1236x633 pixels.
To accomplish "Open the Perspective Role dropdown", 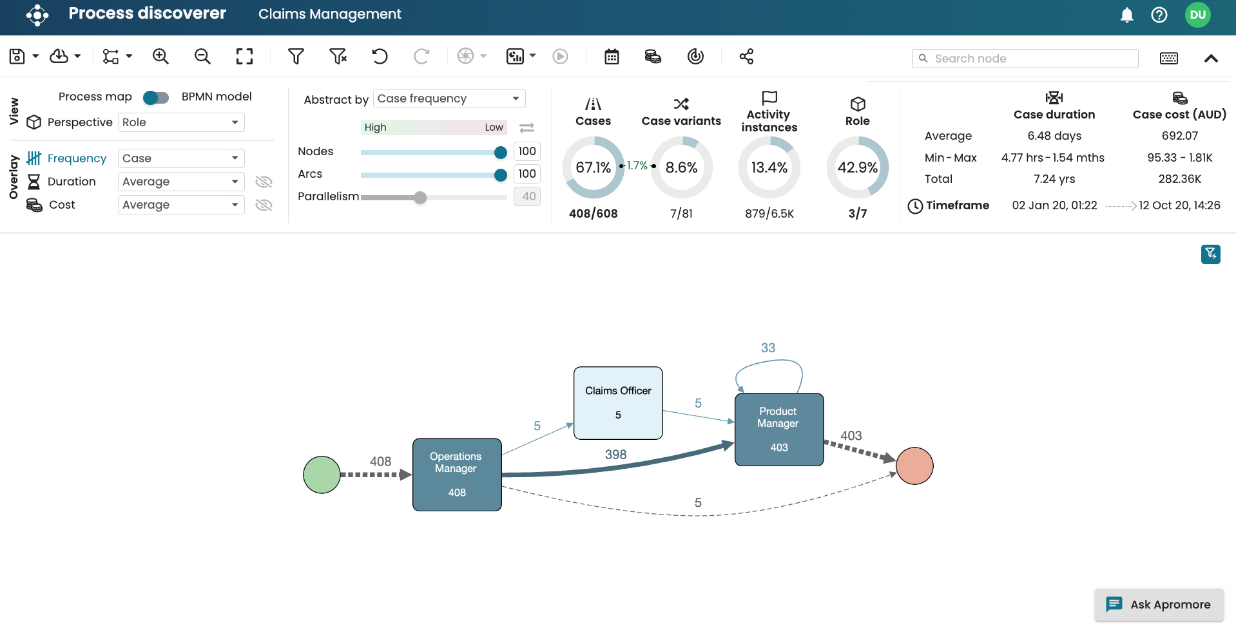I will tap(181, 122).
